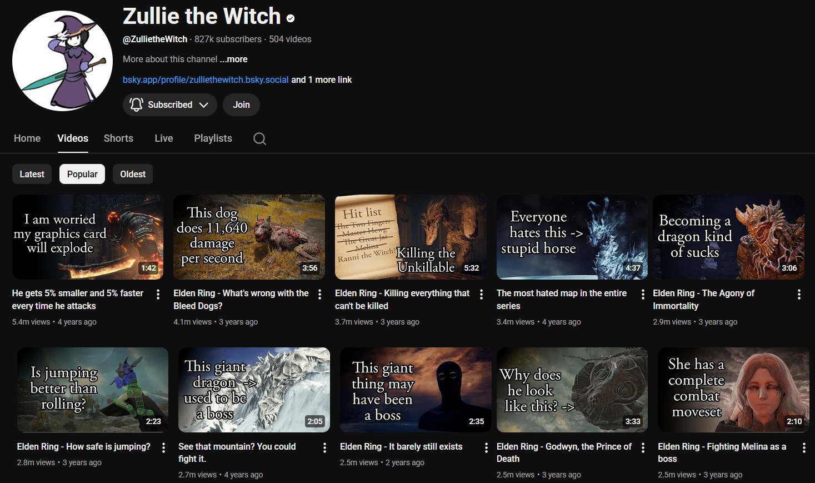Viewport: 815px width, 483px height.
Task: Open options menu for 'The Agony of Immortality'
Action: (x=799, y=294)
